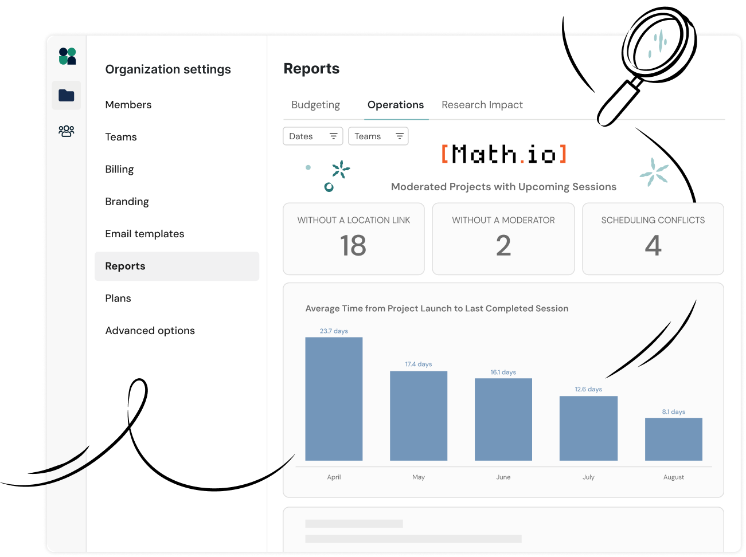Click the "17.4 days" value label

point(419,364)
